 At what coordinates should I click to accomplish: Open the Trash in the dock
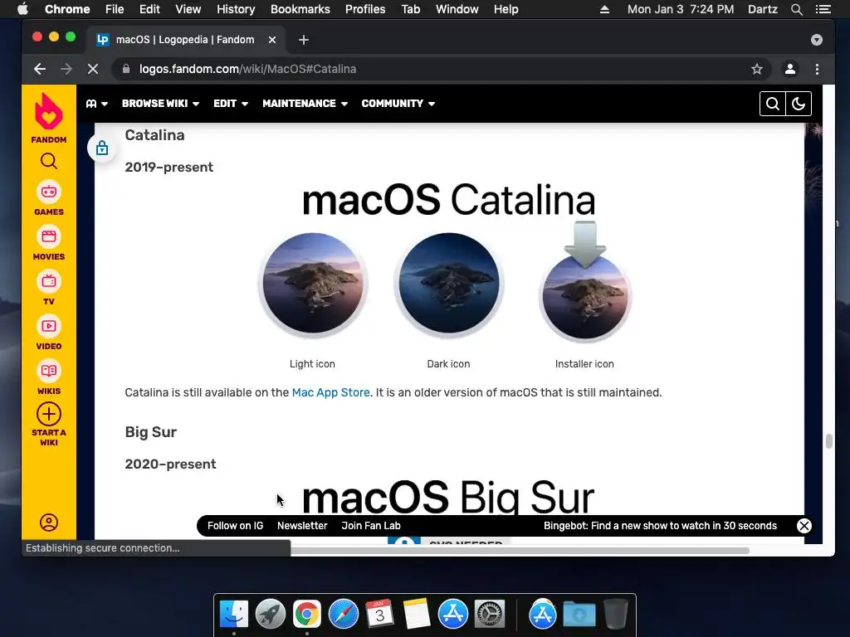615,614
